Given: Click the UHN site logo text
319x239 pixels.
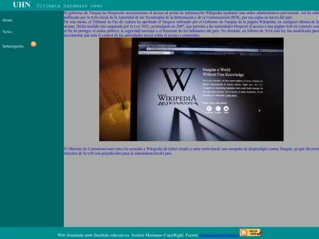Looking at the screenshot, I should [x=22, y=5].
